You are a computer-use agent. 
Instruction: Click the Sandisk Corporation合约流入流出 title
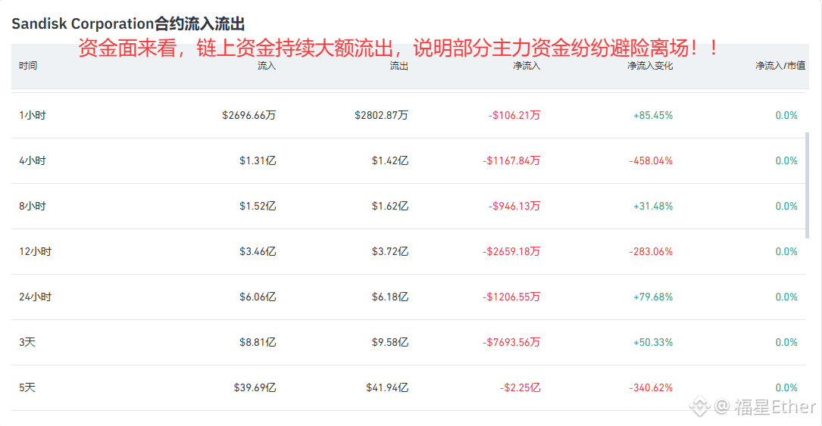click(129, 23)
